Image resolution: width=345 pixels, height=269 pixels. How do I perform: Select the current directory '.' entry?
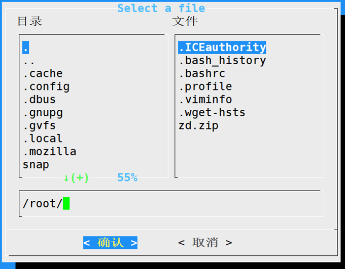[x=26, y=48]
